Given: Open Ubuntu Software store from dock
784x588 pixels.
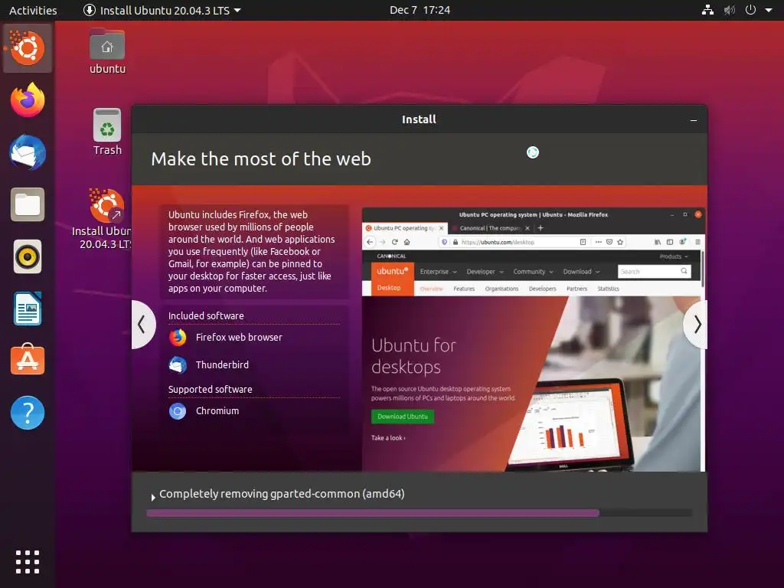Looking at the screenshot, I should coord(28,360).
